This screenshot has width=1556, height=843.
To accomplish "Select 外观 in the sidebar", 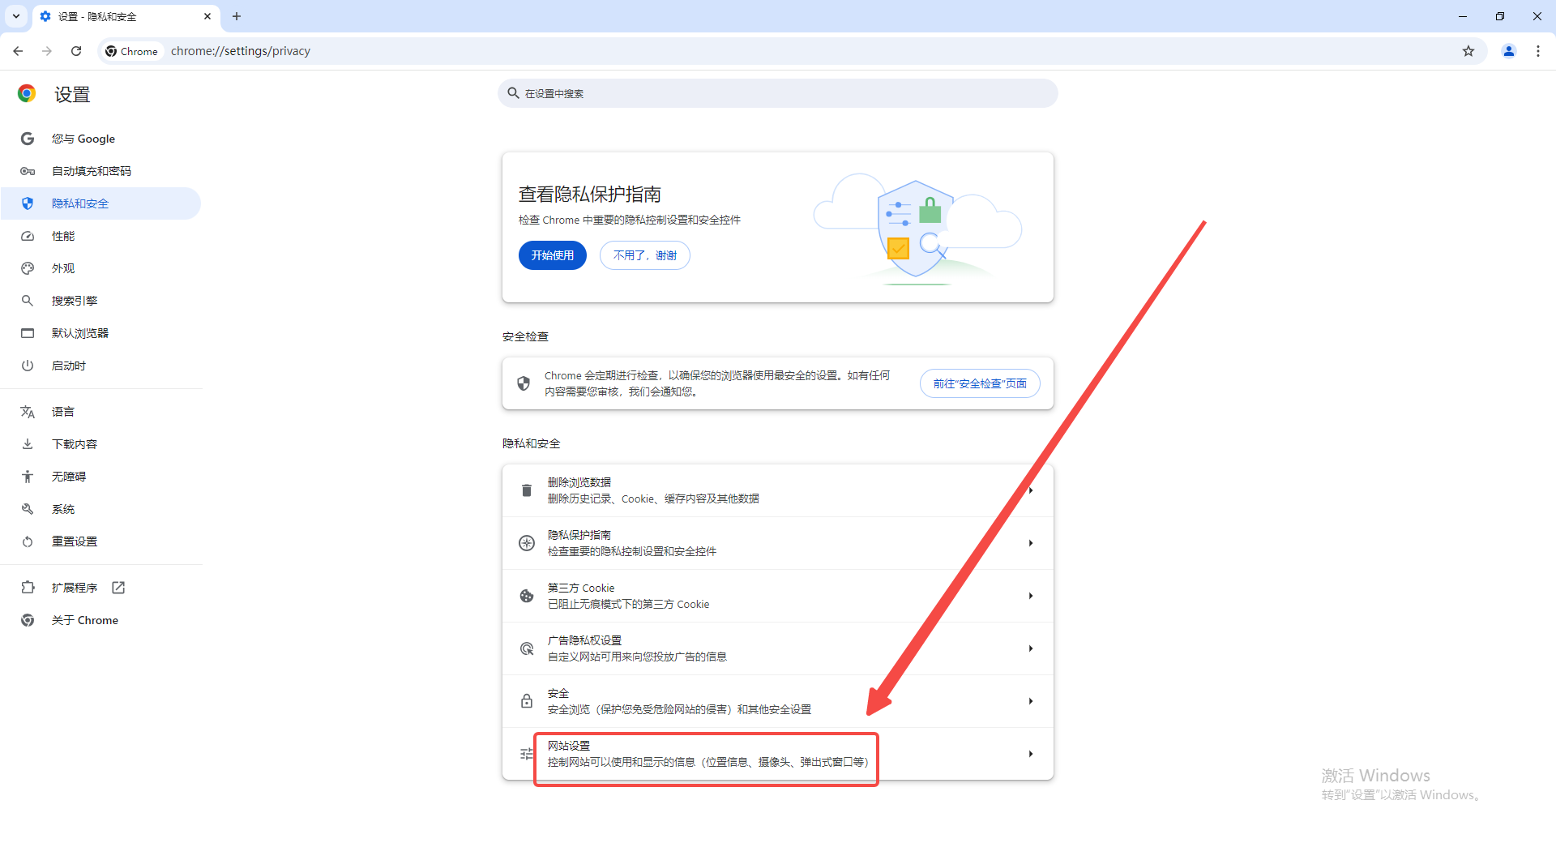I will coord(100,268).
